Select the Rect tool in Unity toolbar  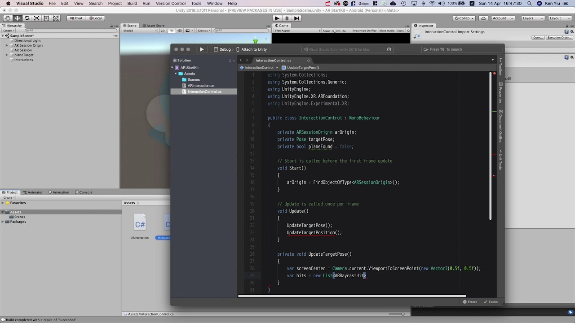46,18
